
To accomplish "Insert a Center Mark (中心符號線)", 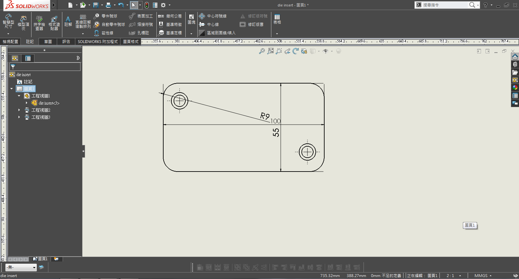I will pos(213,16).
